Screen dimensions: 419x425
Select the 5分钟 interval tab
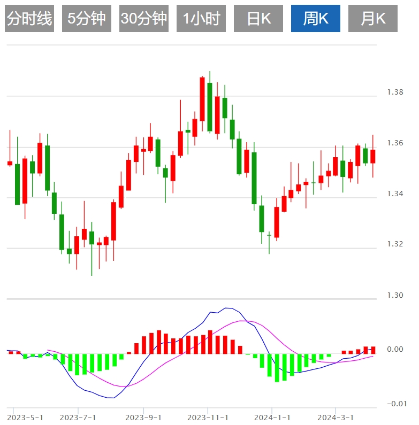pyautogui.click(x=87, y=18)
